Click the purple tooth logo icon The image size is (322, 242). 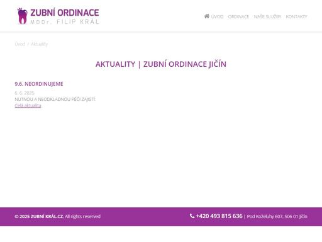[22, 16]
